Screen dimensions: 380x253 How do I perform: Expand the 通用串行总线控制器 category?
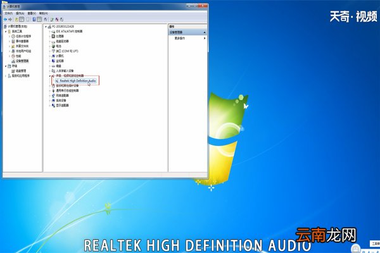[x=49, y=90]
